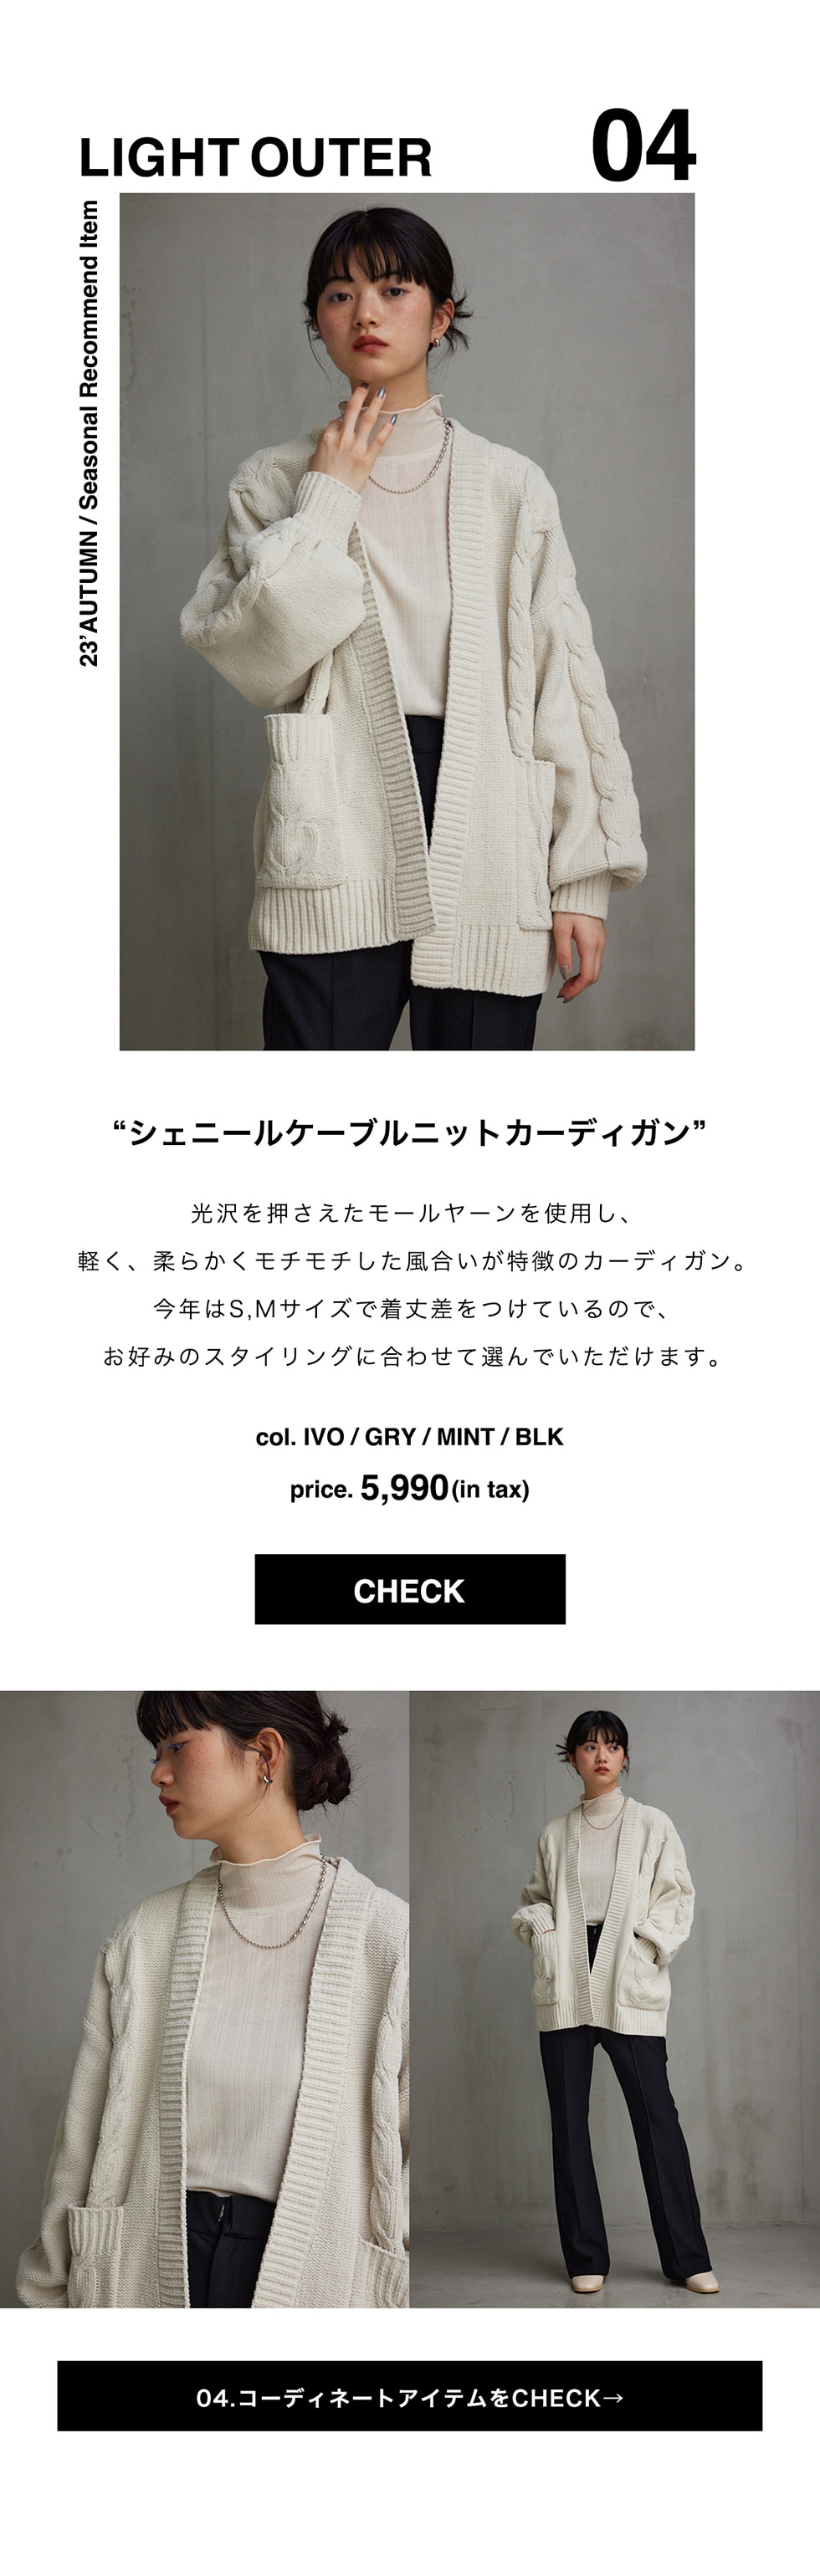Click the 5,990 price text
The image size is (820, 2576).
point(404,1488)
